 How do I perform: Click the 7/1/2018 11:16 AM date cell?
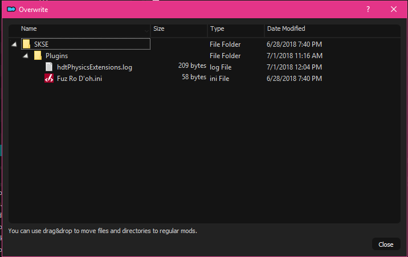click(x=295, y=56)
